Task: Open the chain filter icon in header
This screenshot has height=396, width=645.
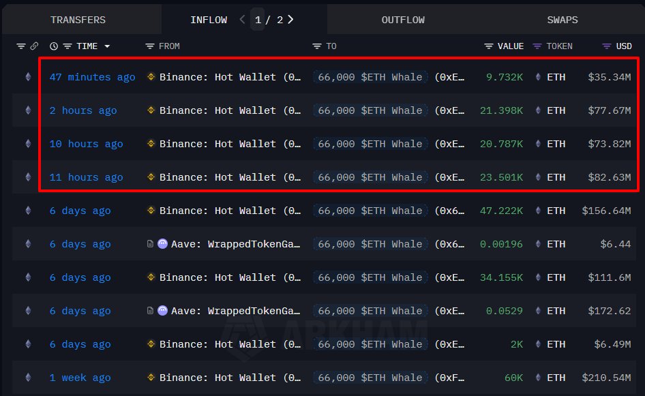Action: pyautogui.click(x=21, y=46)
